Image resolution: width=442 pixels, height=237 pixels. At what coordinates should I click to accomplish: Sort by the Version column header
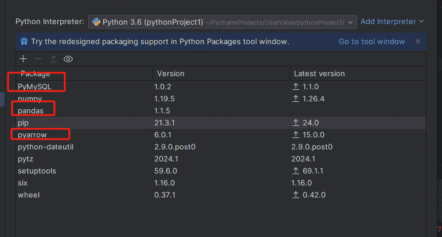point(170,74)
